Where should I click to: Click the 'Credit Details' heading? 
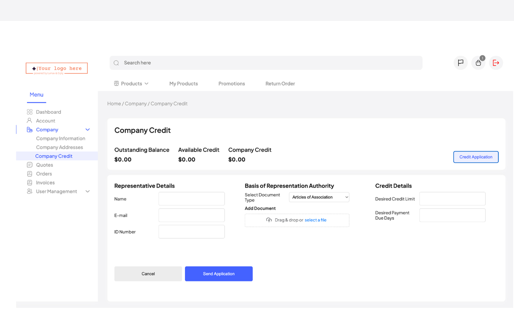(393, 186)
